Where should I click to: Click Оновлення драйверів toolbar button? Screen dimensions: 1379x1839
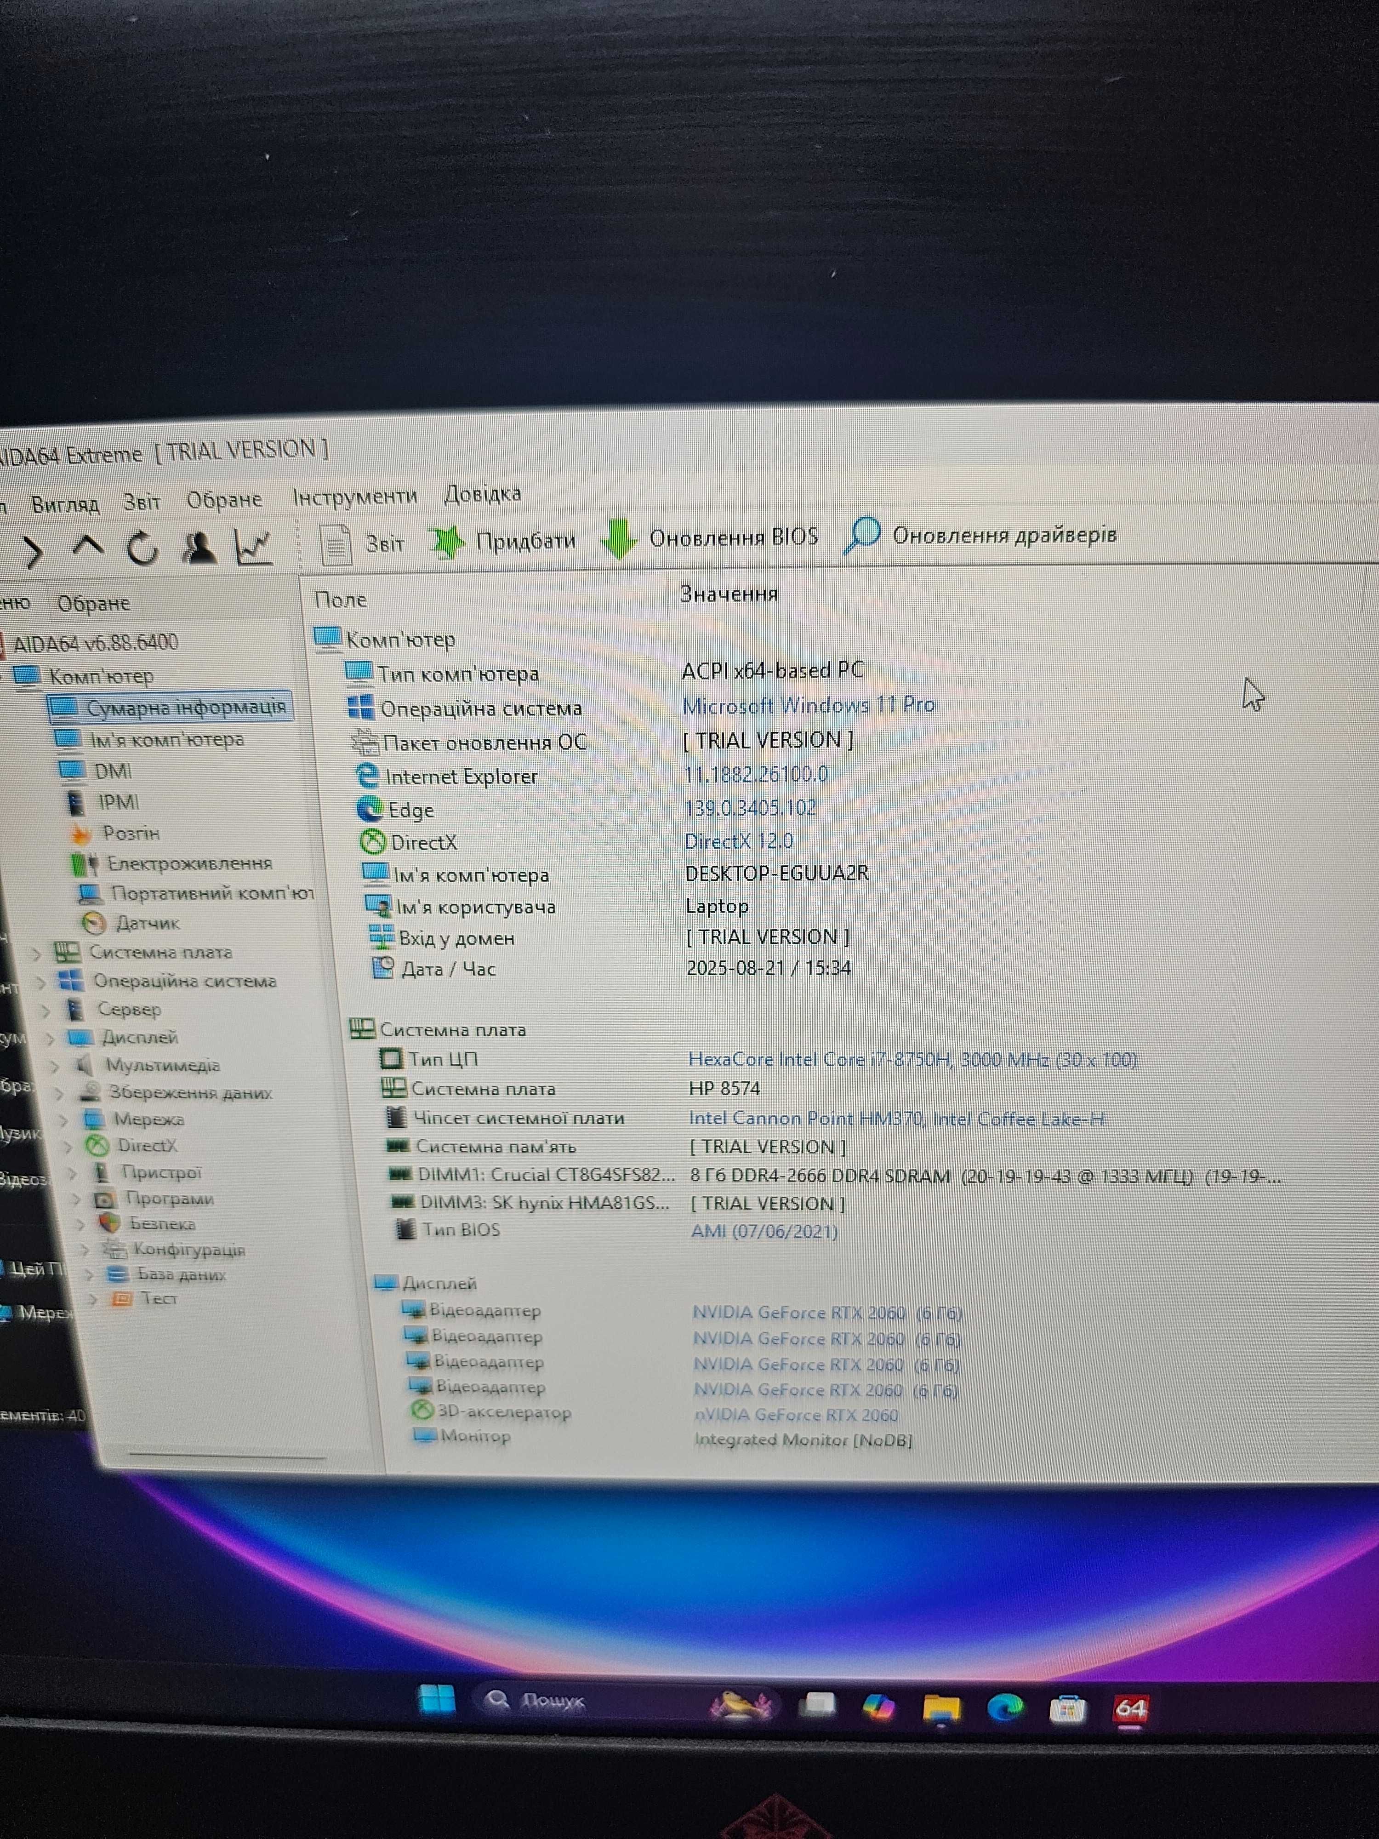980,535
